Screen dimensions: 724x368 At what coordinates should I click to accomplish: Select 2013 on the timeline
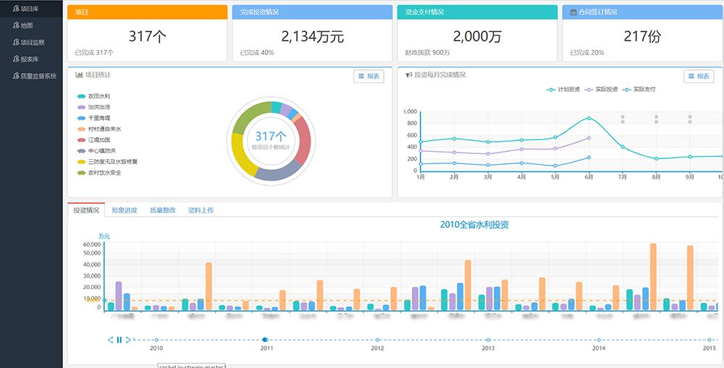pyautogui.click(x=488, y=339)
